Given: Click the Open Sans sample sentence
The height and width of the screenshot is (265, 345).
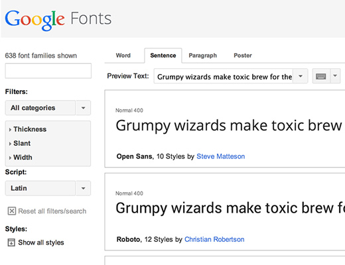Looking at the screenshot, I should click(x=229, y=126).
